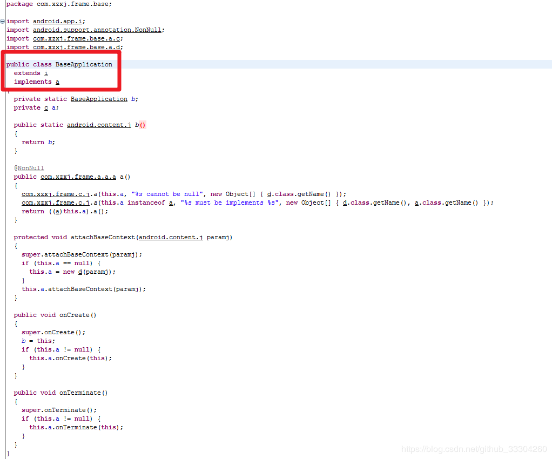Viewport: 552px width, 459px height.
Task: Click 'this.a.onTerminate(this);' line
Action: tap(76, 427)
